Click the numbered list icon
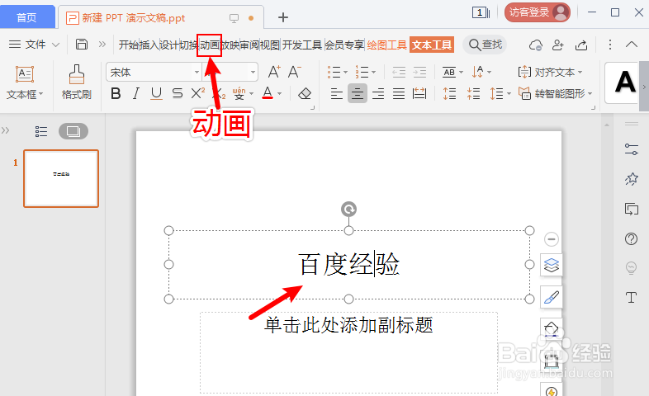This screenshot has width=649, height=396. click(x=362, y=72)
